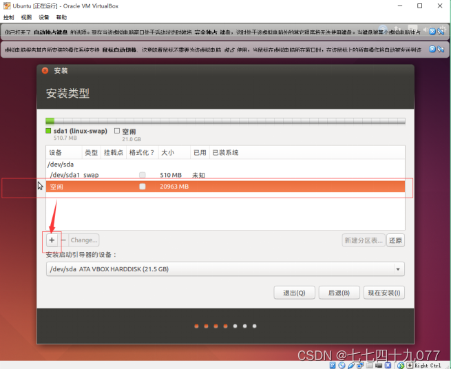
Task: Click the 已用 column header
Action: pos(200,152)
